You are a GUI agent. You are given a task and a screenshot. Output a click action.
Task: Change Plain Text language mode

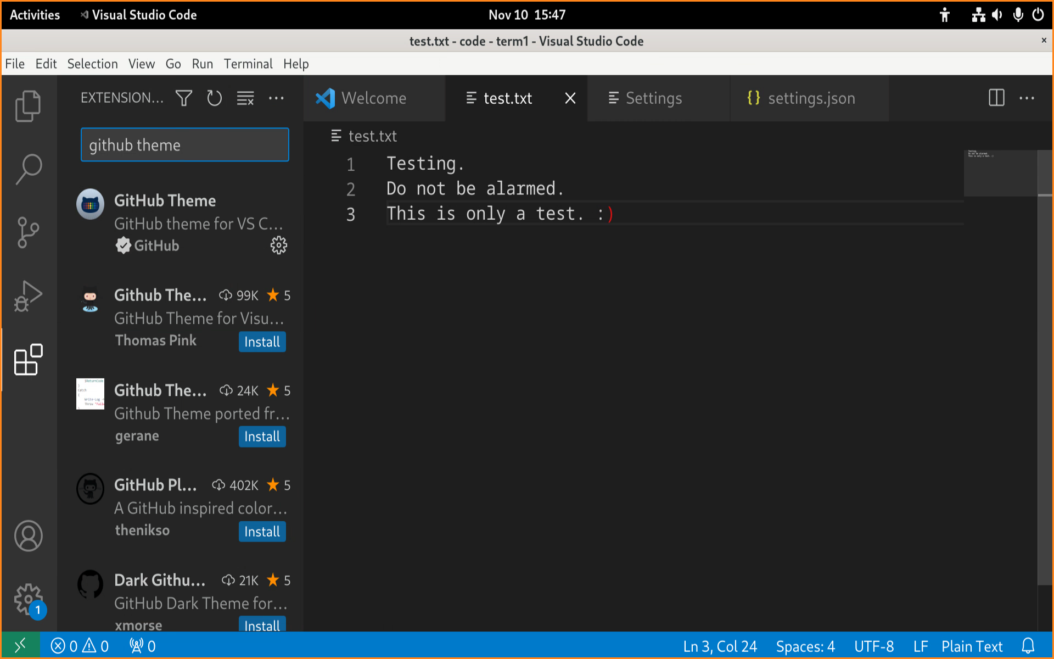click(x=972, y=646)
